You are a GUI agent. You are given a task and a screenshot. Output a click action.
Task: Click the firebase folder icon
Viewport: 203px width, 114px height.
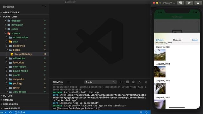coord(9,21)
